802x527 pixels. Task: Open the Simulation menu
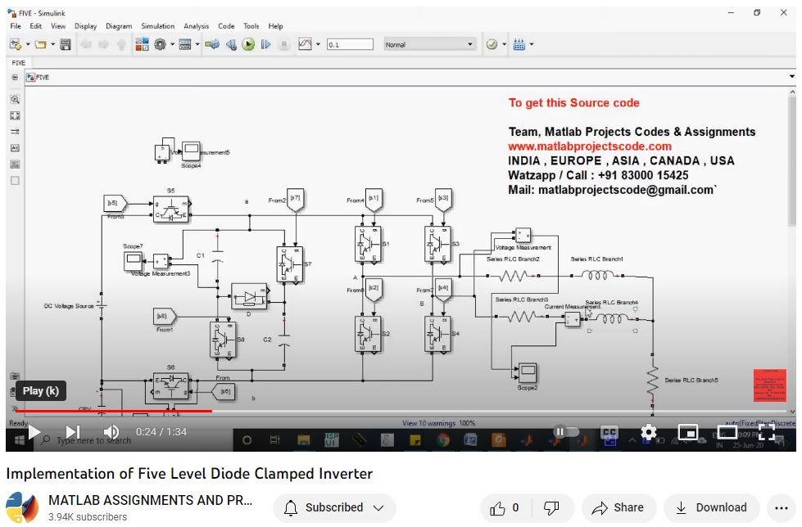[157, 26]
